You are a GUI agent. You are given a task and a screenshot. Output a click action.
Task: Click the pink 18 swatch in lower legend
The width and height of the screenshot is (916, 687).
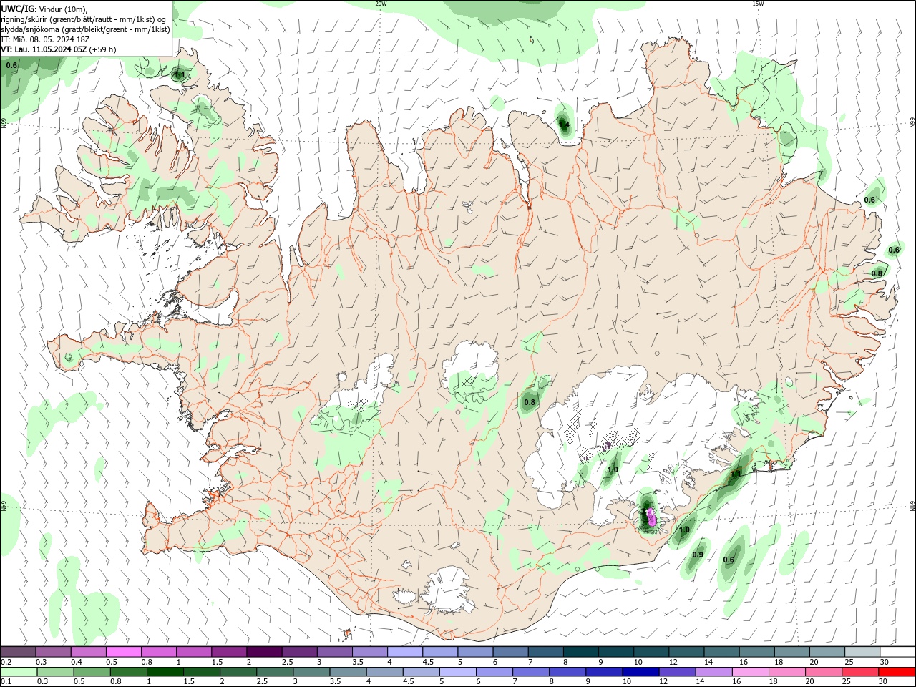786,672
